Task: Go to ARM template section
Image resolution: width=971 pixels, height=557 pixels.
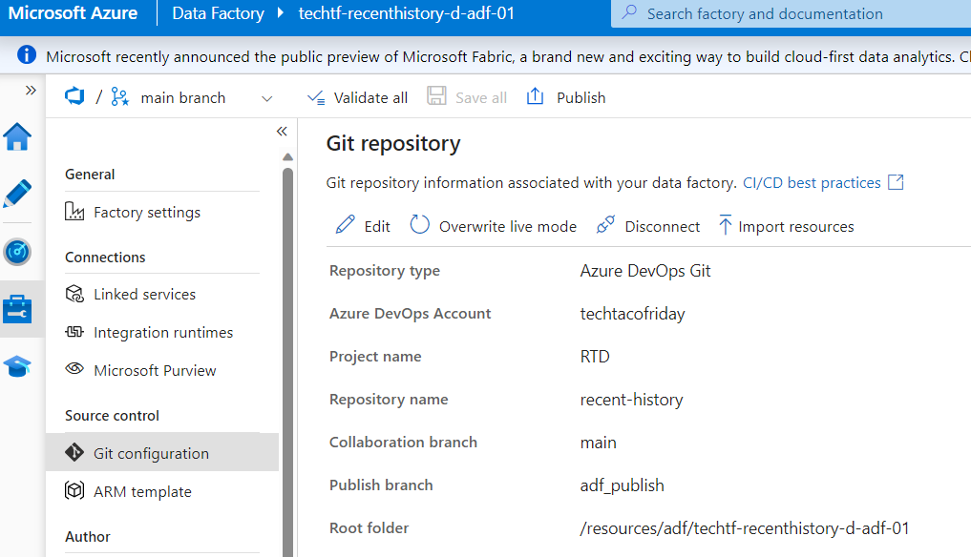Action: coord(142,492)
